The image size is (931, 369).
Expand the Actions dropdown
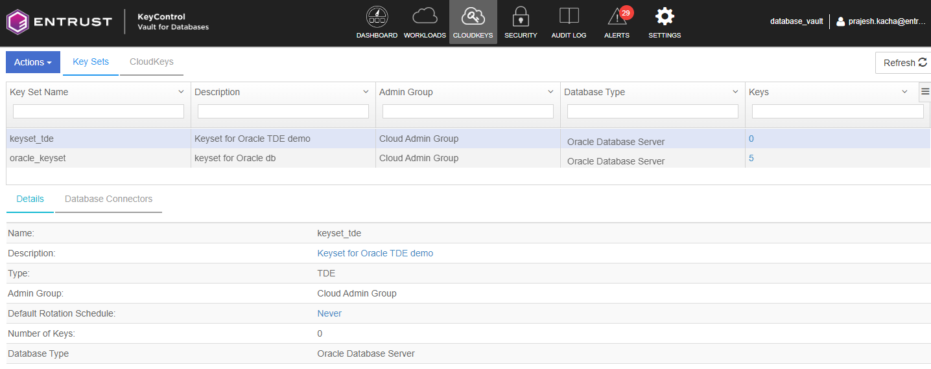[33, 62]
